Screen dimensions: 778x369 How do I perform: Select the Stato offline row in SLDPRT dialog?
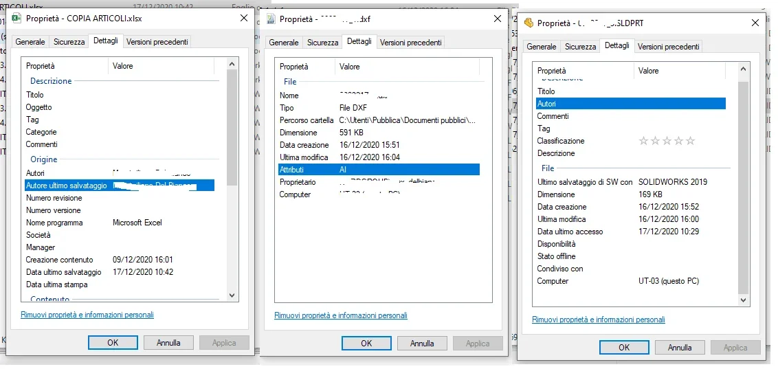tap(631, 256)
